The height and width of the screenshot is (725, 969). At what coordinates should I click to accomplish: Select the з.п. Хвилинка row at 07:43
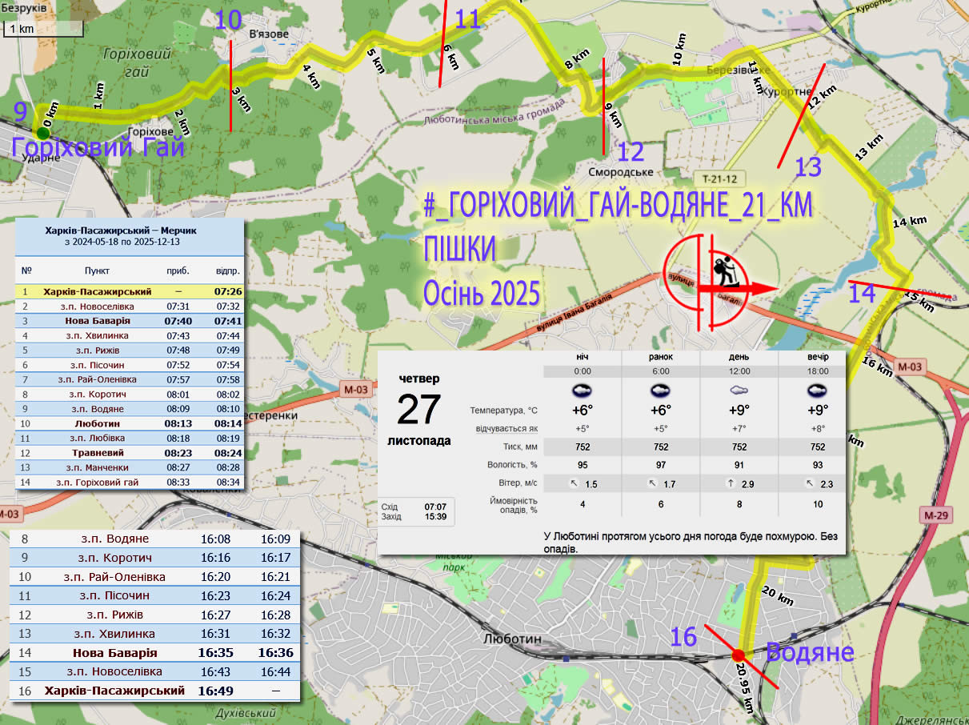tap(130, 335)
